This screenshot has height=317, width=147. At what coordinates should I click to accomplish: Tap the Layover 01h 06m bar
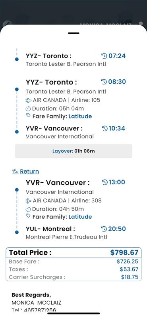(73, 151)
